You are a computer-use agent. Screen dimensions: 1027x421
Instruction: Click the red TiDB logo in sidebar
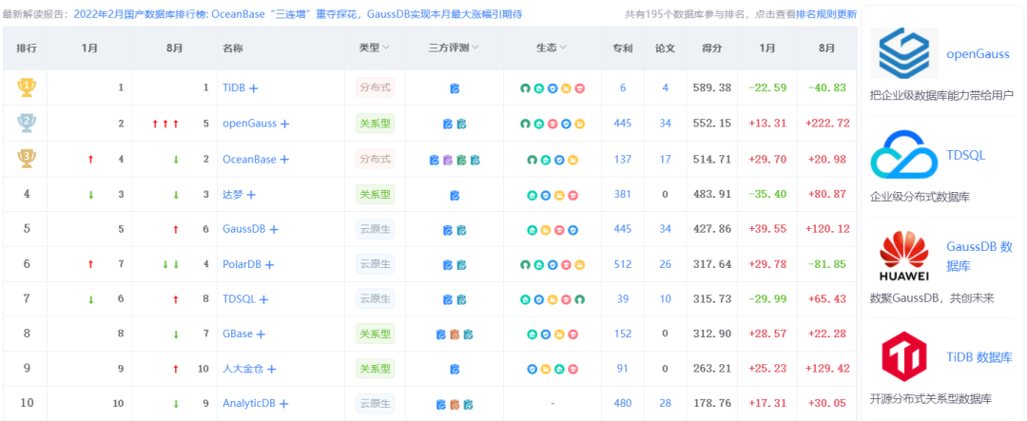pyautogui.click(x=904, y=357)
